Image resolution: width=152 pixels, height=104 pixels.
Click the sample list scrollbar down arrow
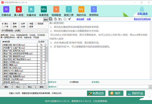click(47, 83)
